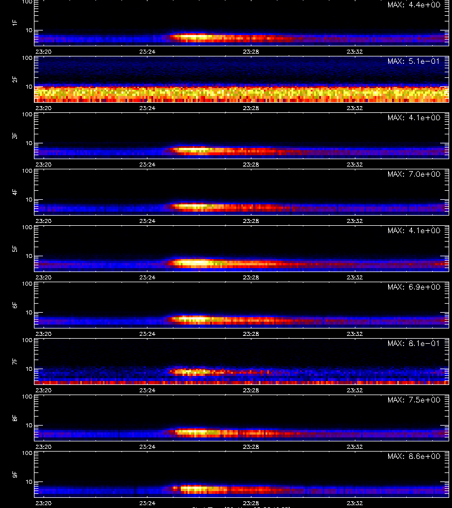The image size is (452, 508).
Task: Select the MAX: 8.6e+00 readout
Action: click(414, 457)
